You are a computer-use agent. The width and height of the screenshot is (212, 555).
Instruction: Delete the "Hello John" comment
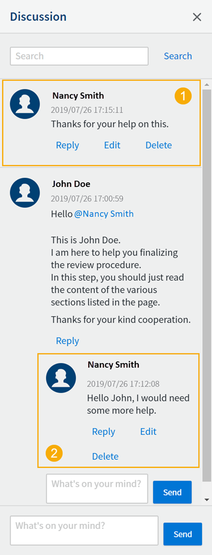[105, 456]
